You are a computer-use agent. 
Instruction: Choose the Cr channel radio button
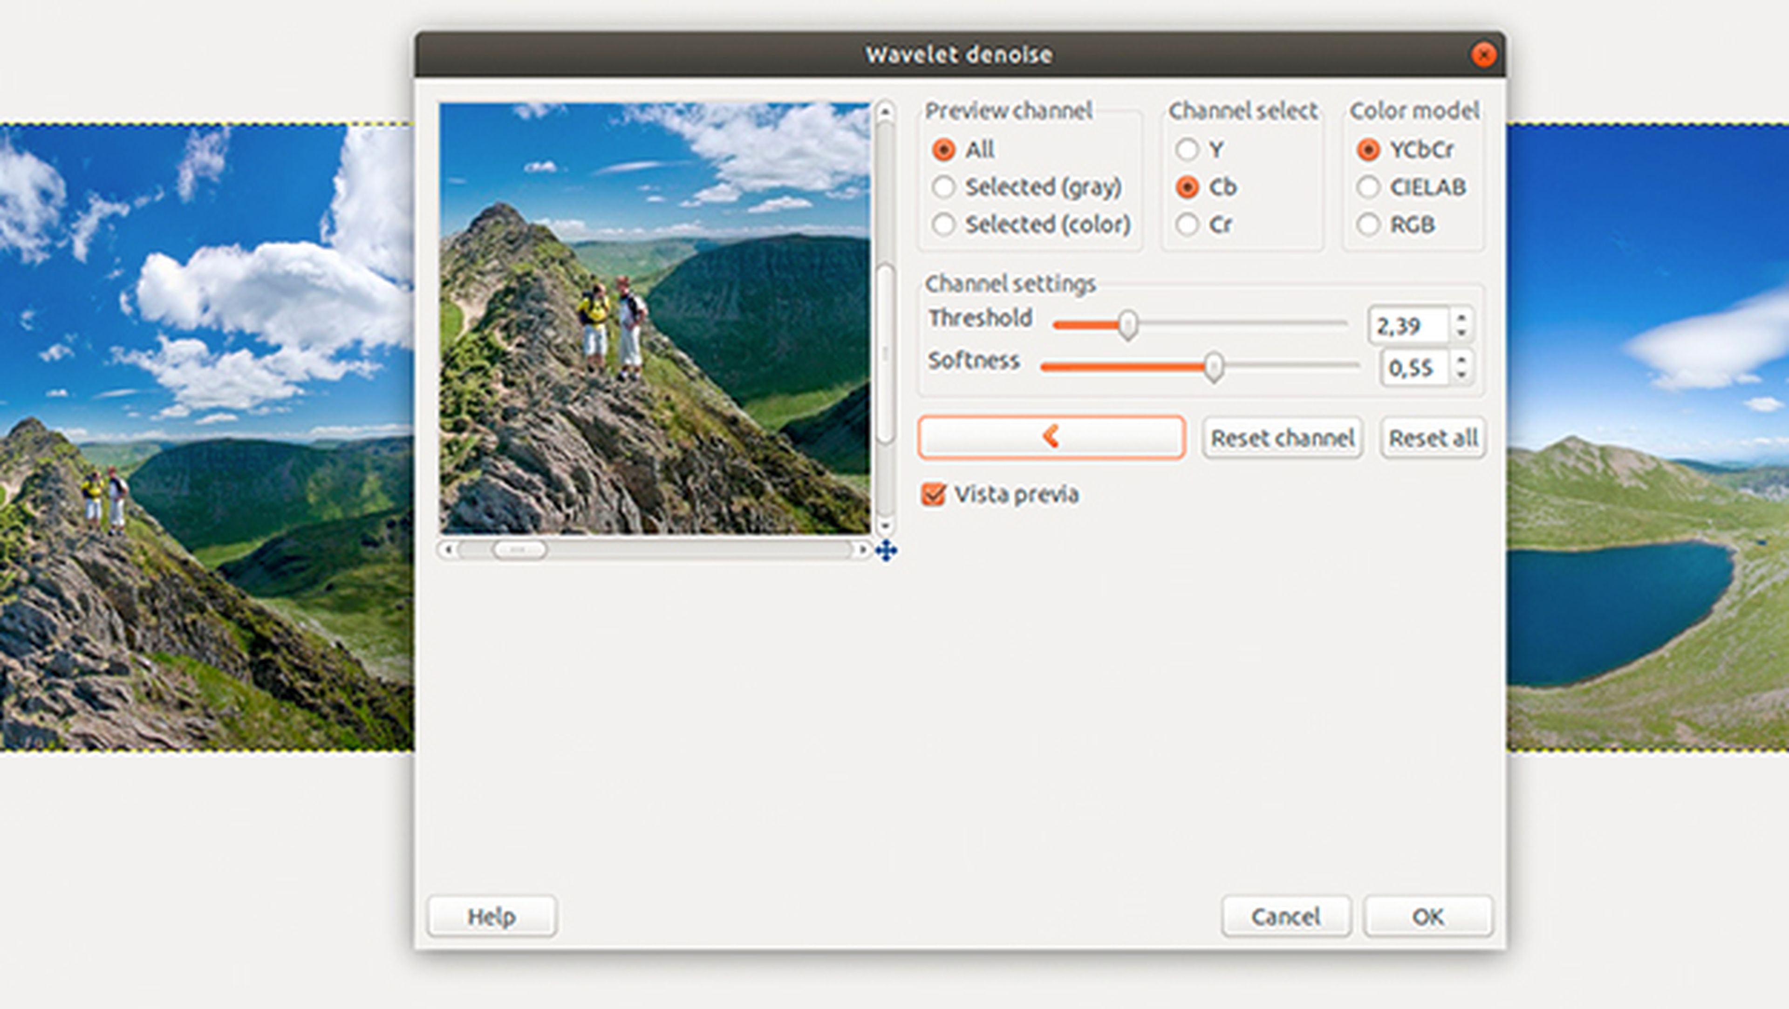(x=1187, y=224)
